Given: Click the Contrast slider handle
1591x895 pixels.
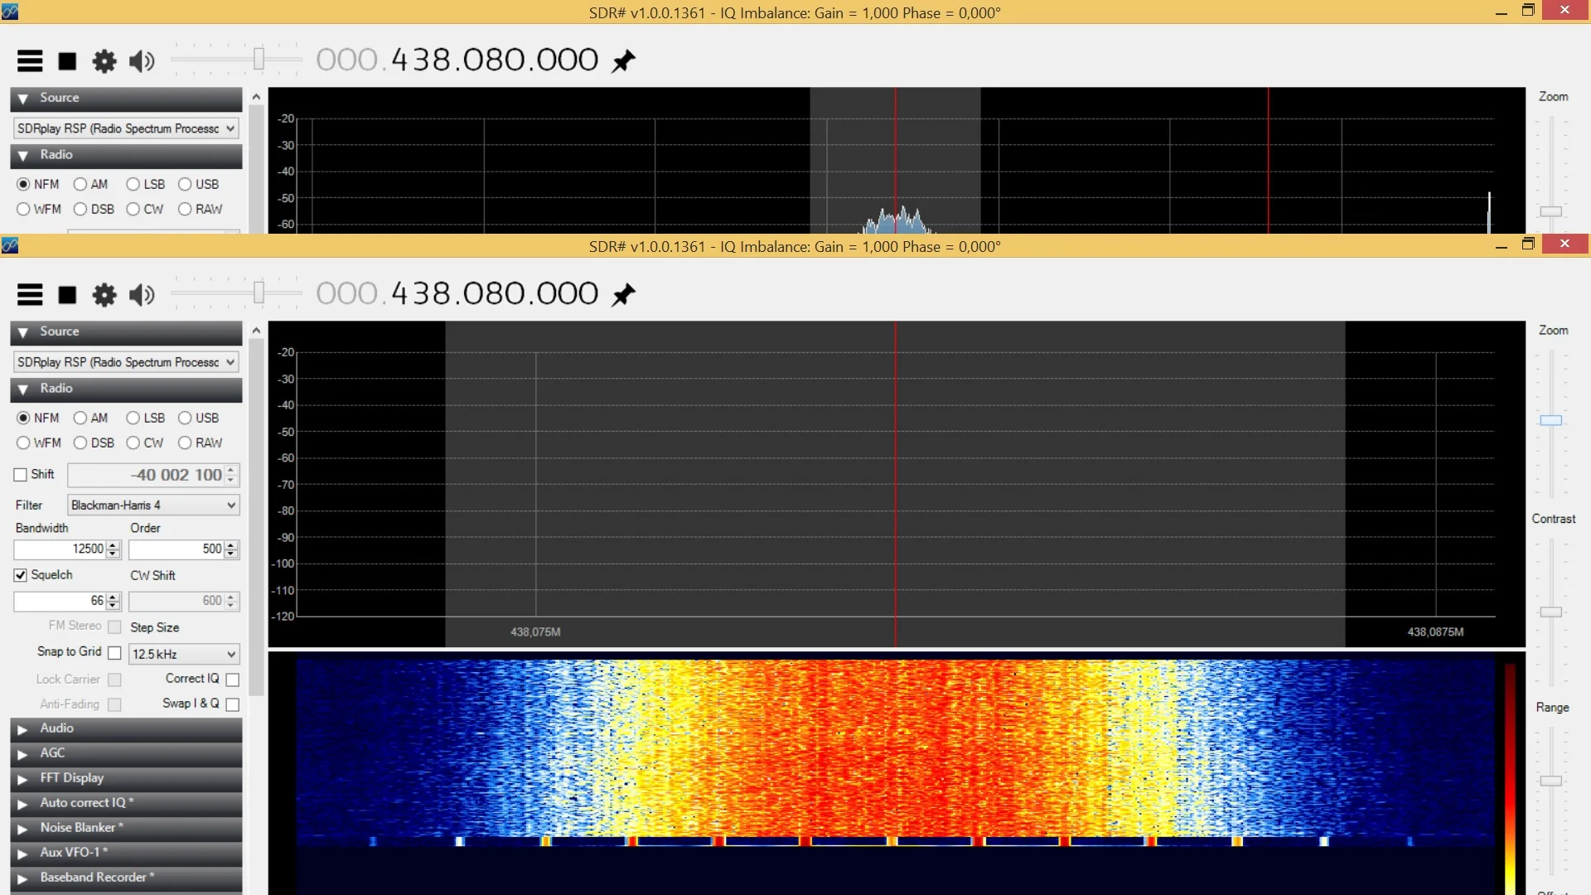Looking at the screenshot, I should pyautogui.click(x=1550, y=612).
